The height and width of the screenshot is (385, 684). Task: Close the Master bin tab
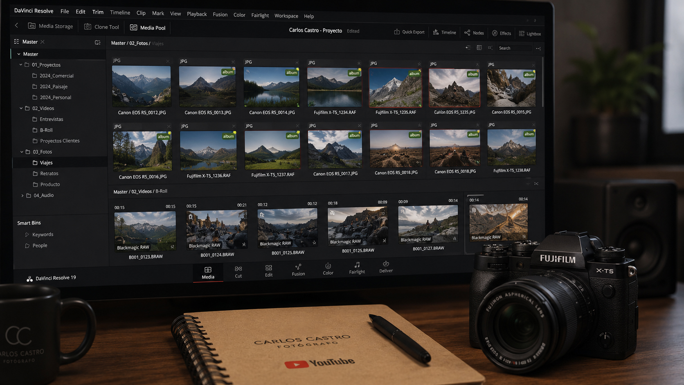(43, 42)
